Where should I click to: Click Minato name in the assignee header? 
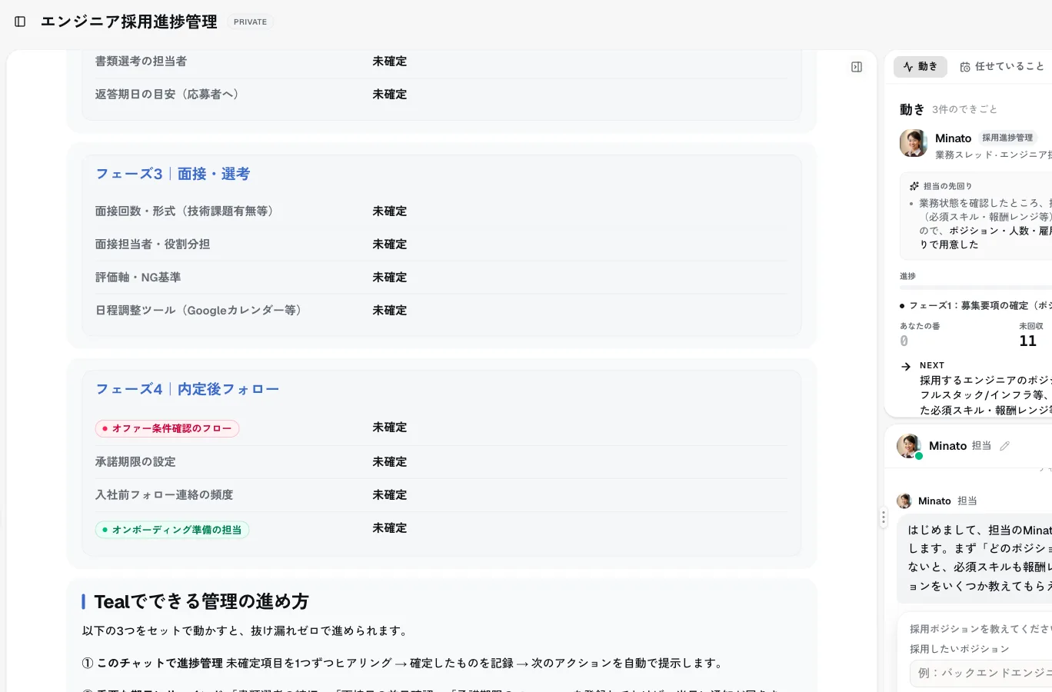pos(947,446)
